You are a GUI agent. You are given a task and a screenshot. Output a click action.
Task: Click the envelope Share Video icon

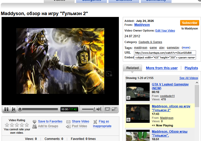68,122
